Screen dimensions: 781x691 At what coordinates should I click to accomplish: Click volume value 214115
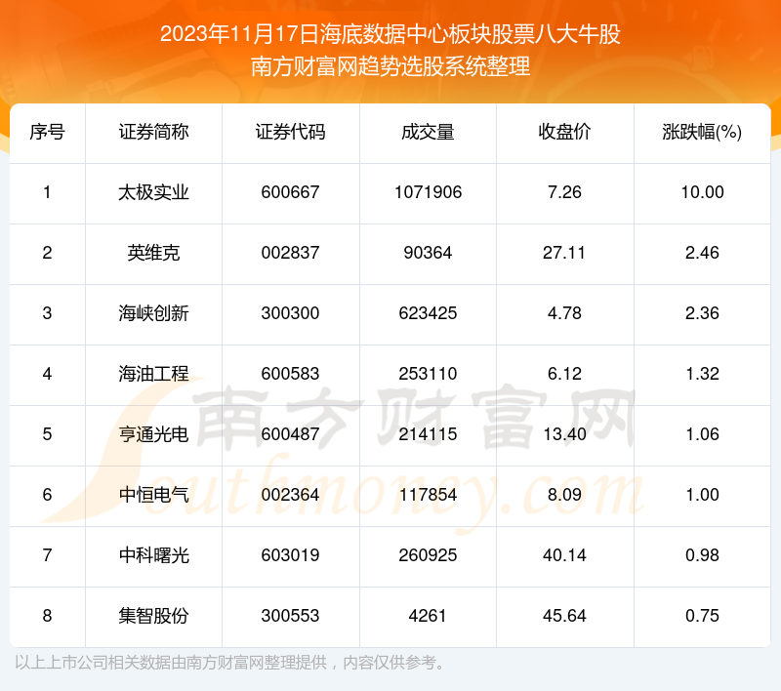(x=428, y=434)
